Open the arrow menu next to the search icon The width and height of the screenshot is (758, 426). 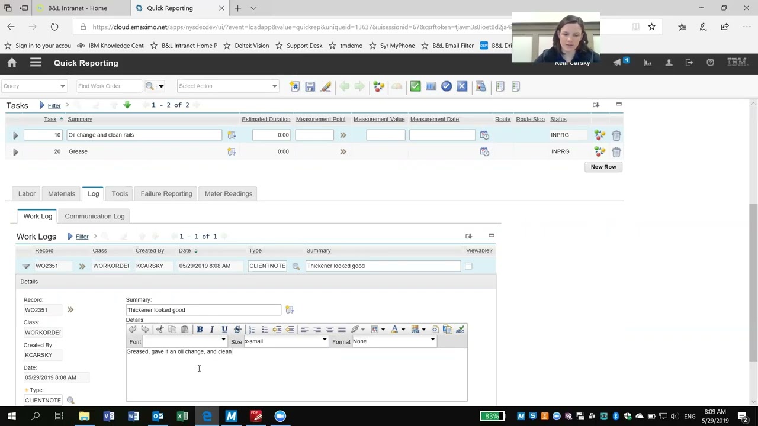160,86
